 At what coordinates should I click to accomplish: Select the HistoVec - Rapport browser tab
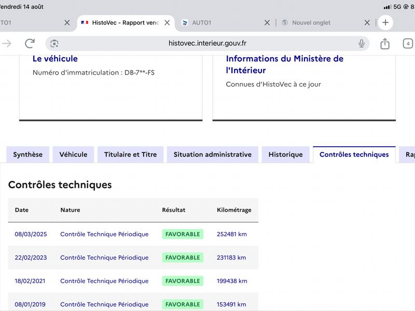click(125, 23)
